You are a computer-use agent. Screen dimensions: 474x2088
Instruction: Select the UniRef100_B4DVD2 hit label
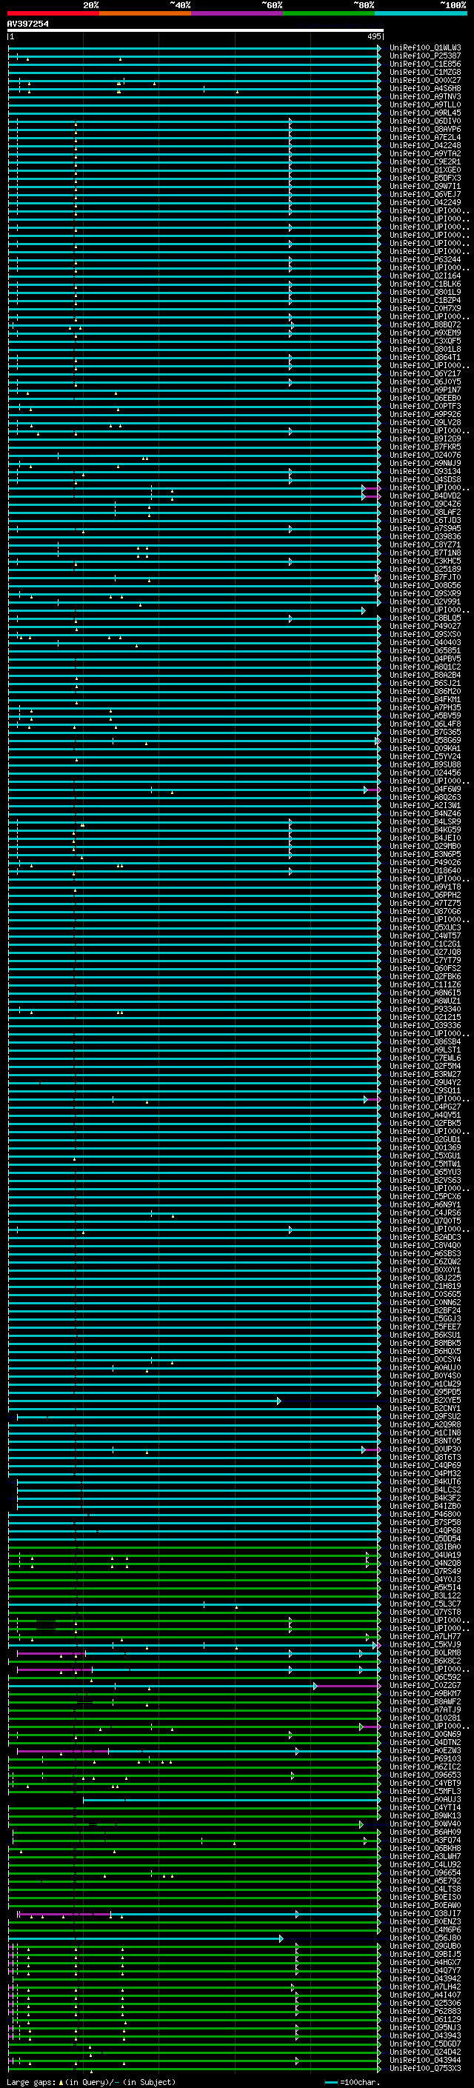pos(425,496)
